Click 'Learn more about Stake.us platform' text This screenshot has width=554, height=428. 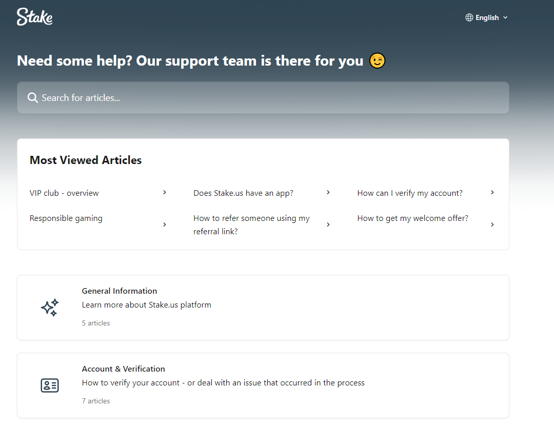tap(146, 305)
